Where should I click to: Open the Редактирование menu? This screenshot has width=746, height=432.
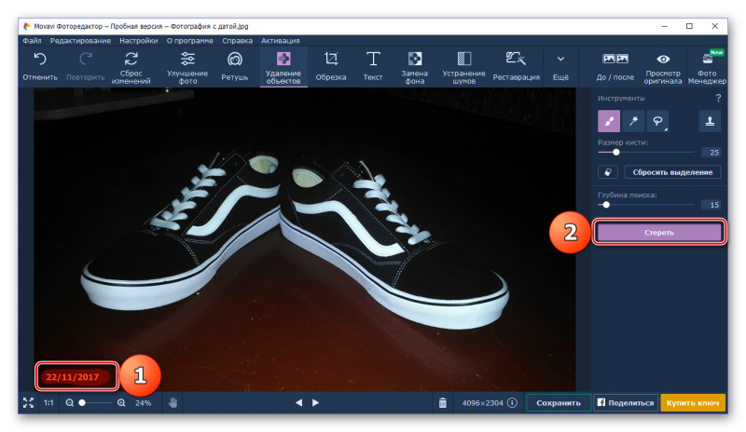tap(80, 41)
